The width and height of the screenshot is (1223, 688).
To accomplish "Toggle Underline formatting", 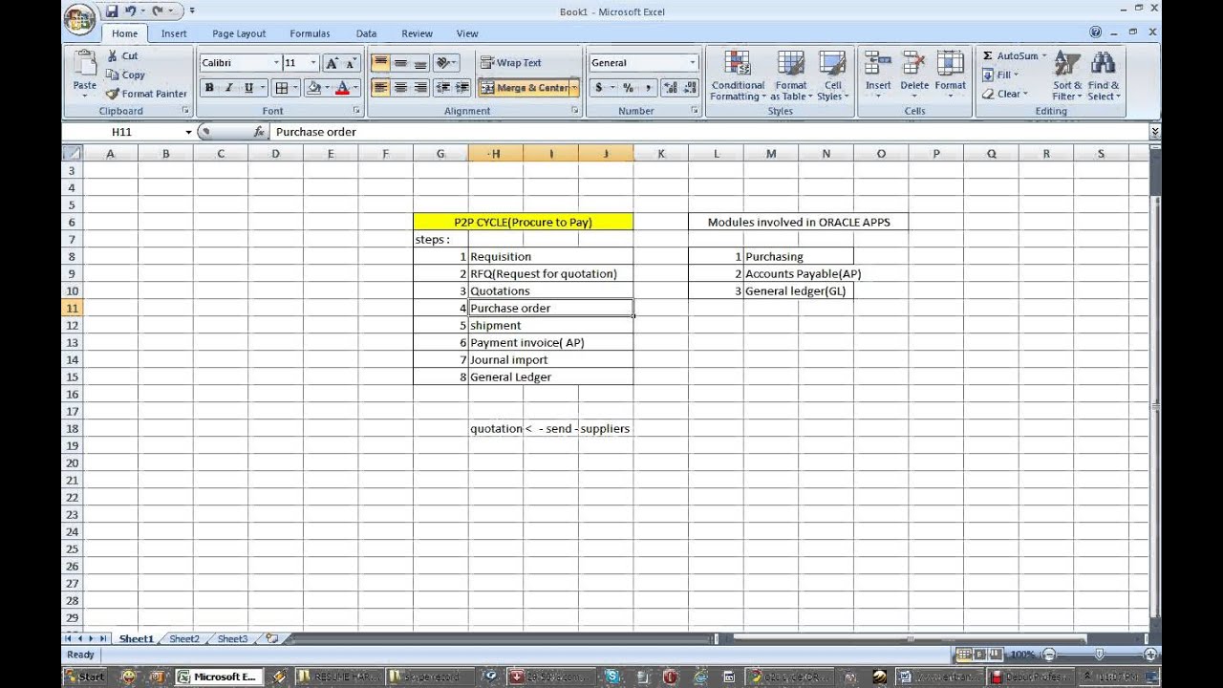I will (248, 88).
